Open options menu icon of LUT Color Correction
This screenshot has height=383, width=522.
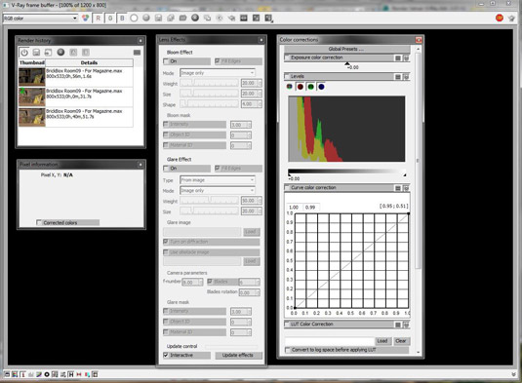[x=398, y=325]
